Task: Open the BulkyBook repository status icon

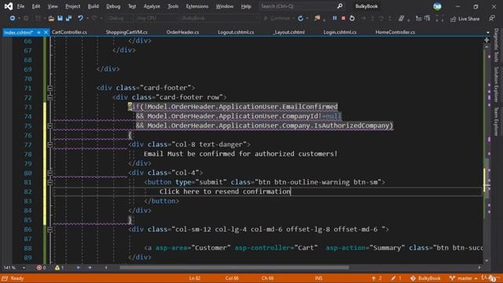Action: [x=425, y=278]
